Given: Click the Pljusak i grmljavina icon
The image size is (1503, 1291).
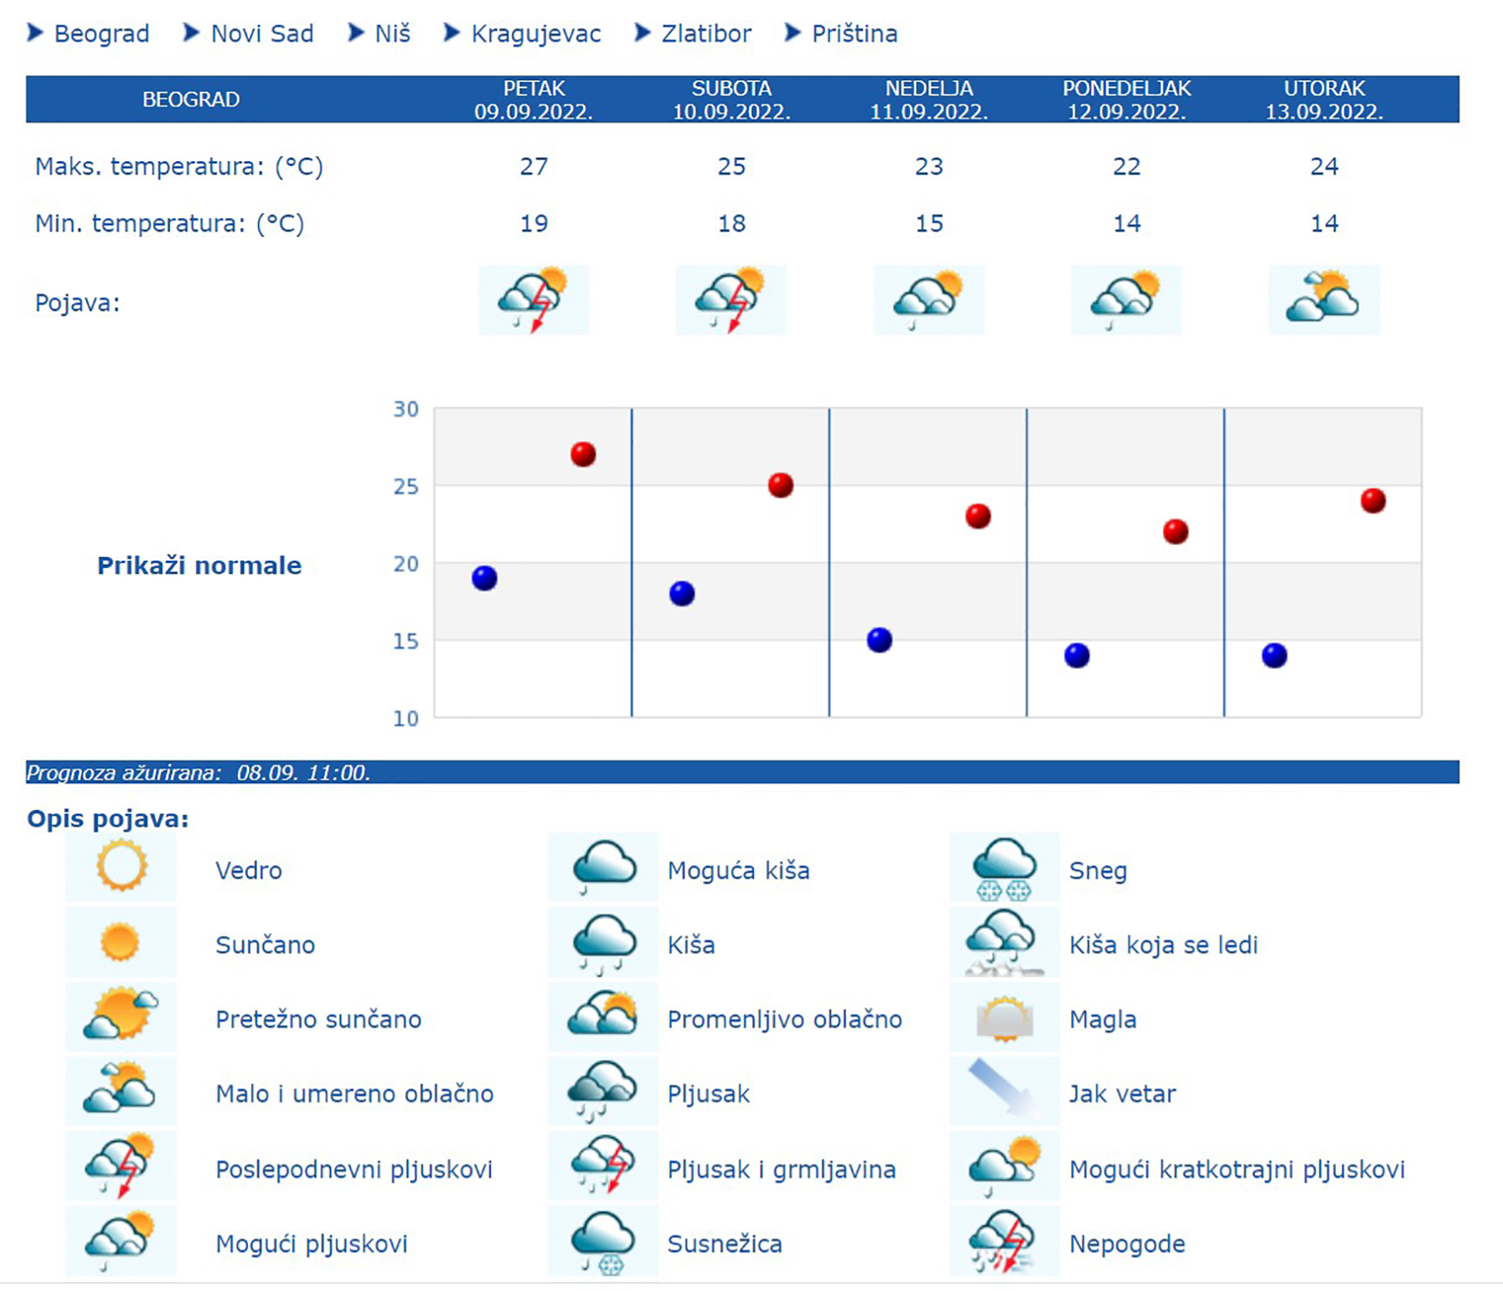Looking at the screenshot, I should (x=603, y=1166).
